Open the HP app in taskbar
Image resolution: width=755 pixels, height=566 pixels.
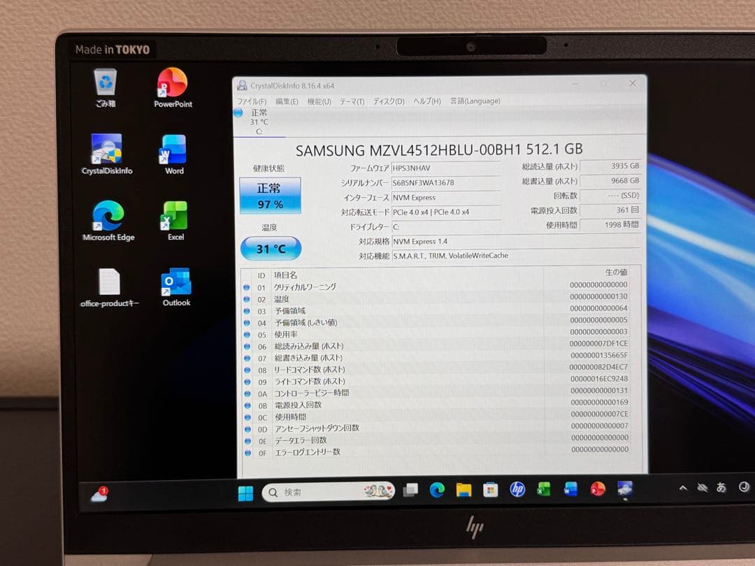pyautogui.click(x=517, y=489)
